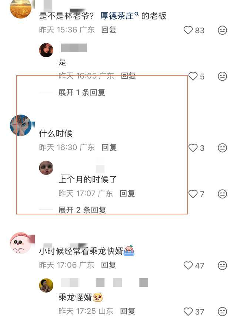Viewport: 237px width, 323px height.
Task: Dislike the reply '上个月的时候了'
Action: point(222,194)
